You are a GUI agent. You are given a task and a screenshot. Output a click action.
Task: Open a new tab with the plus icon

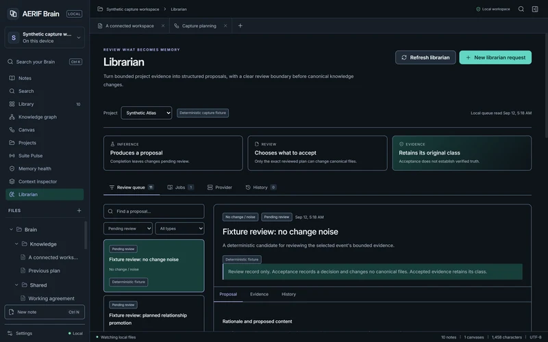pyautogui.click(x=240, y=26)
